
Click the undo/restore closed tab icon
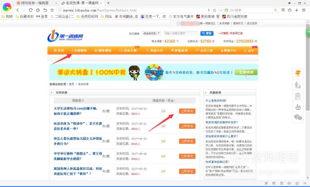click(x=45, y=10)
